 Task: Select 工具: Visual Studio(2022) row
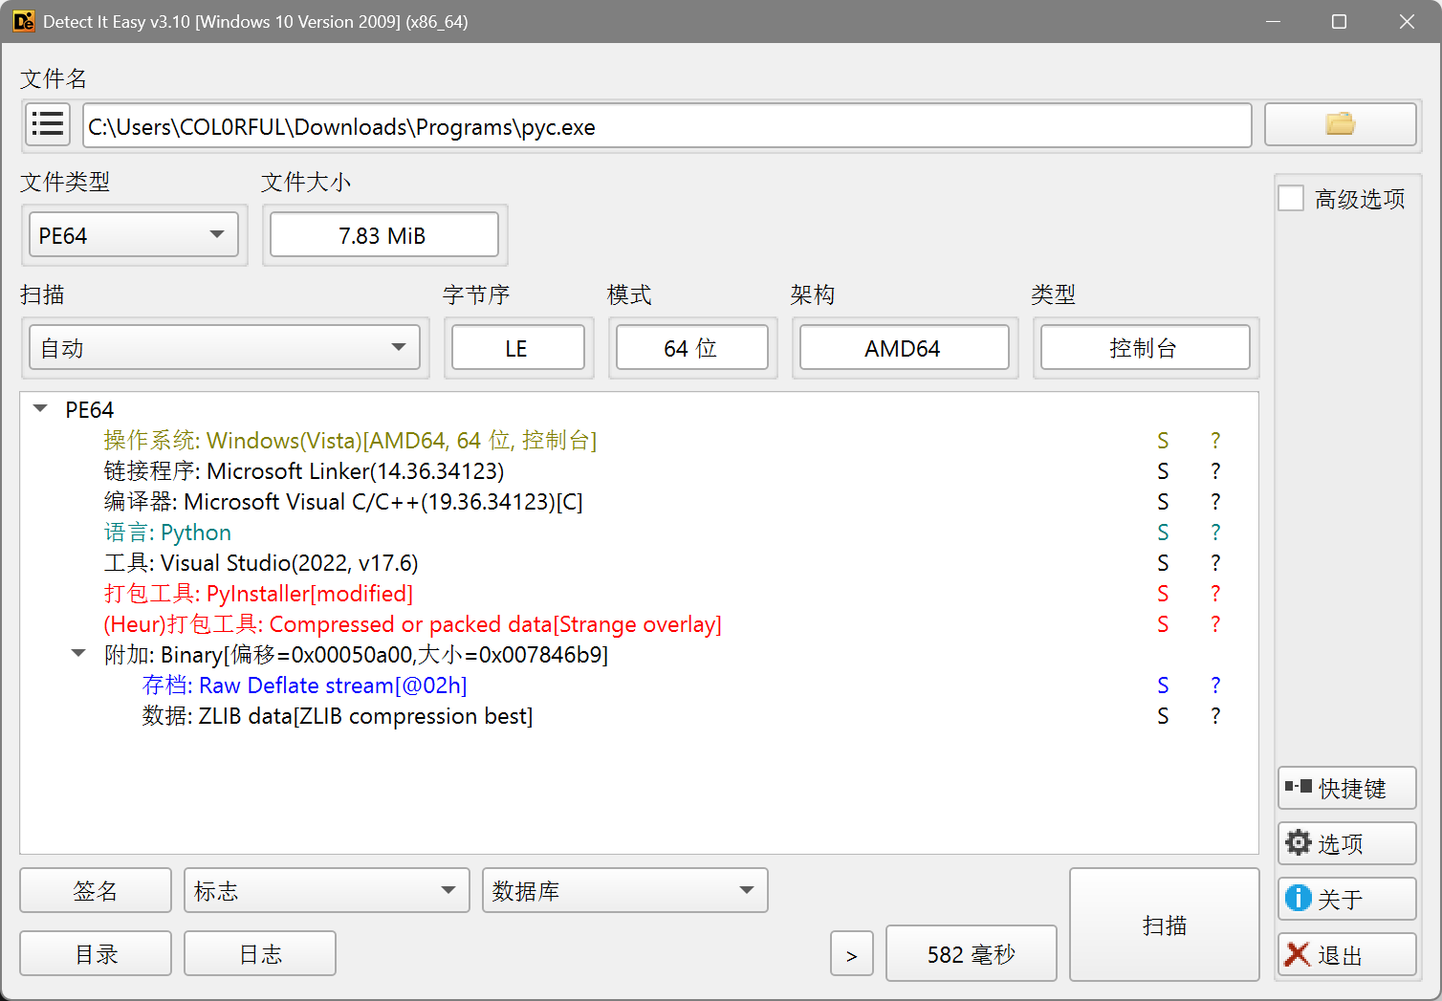tap(639, 562)
